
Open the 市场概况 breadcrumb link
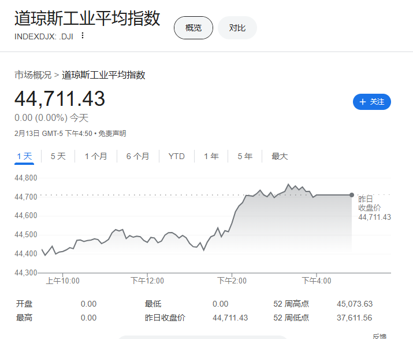(33, 75)
